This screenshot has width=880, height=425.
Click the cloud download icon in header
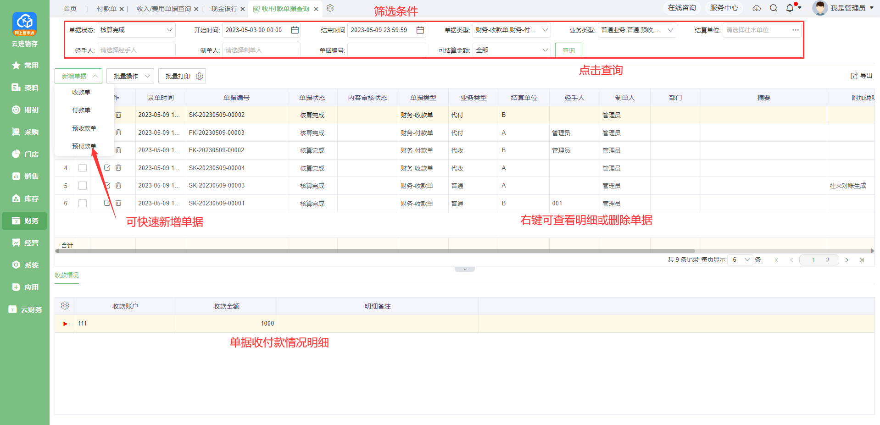757,8
